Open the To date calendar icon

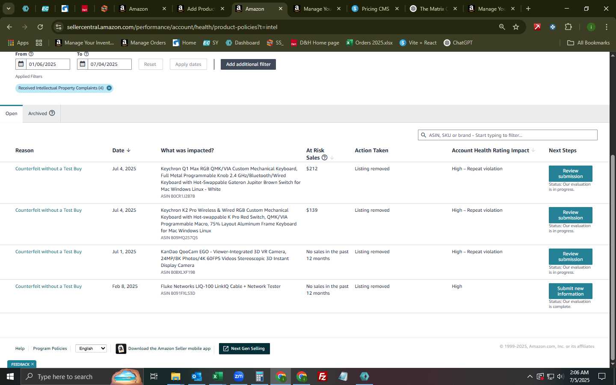pos(83,64)
